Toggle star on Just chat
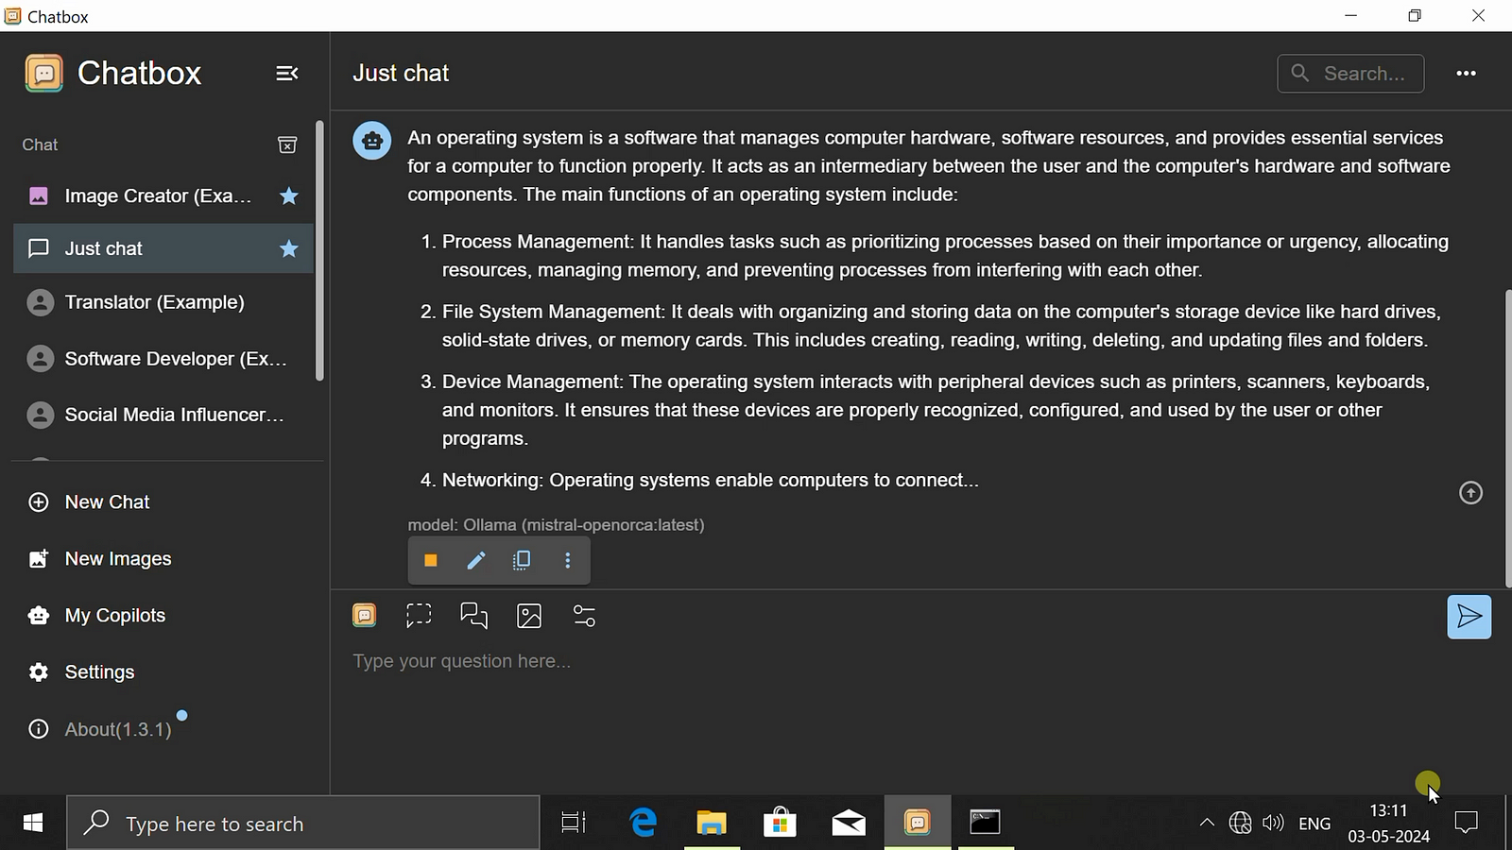 point(289,249)
